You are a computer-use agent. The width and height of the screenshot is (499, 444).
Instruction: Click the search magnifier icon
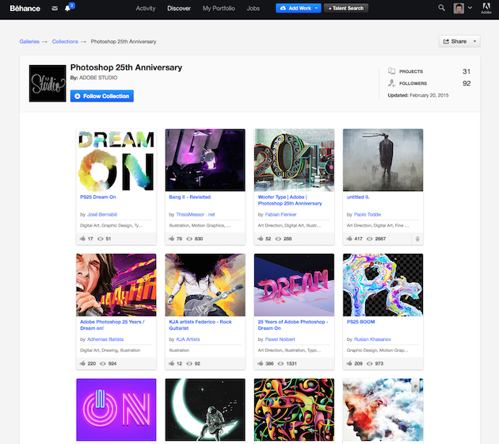pos(441,8)
